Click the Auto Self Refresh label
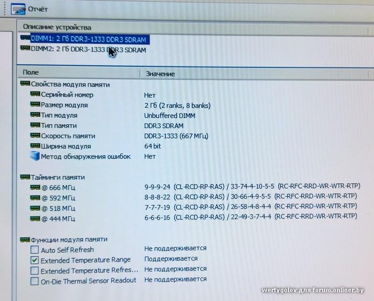This screenshot has height=301, width=374. pyautogui.click(x=67, y=250)
